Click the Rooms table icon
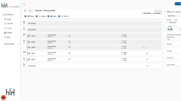Screen dimensions: 181x101 coord(28,16)
